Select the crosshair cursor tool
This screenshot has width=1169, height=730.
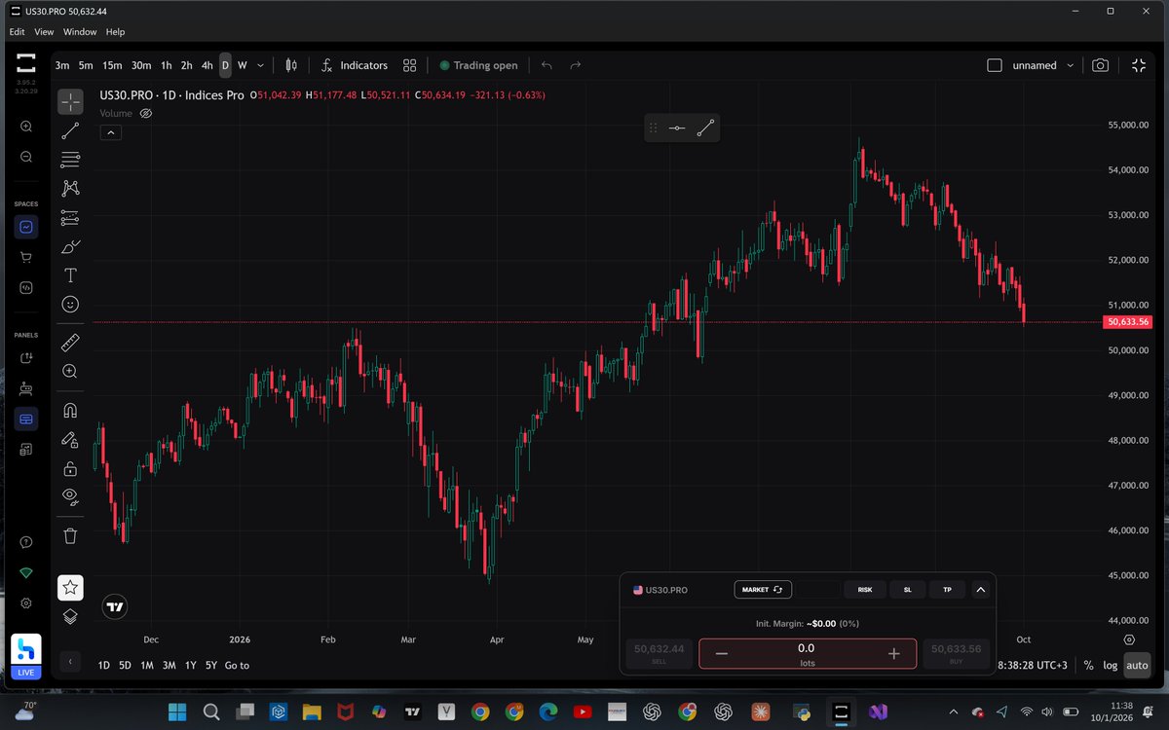(70, 101)
